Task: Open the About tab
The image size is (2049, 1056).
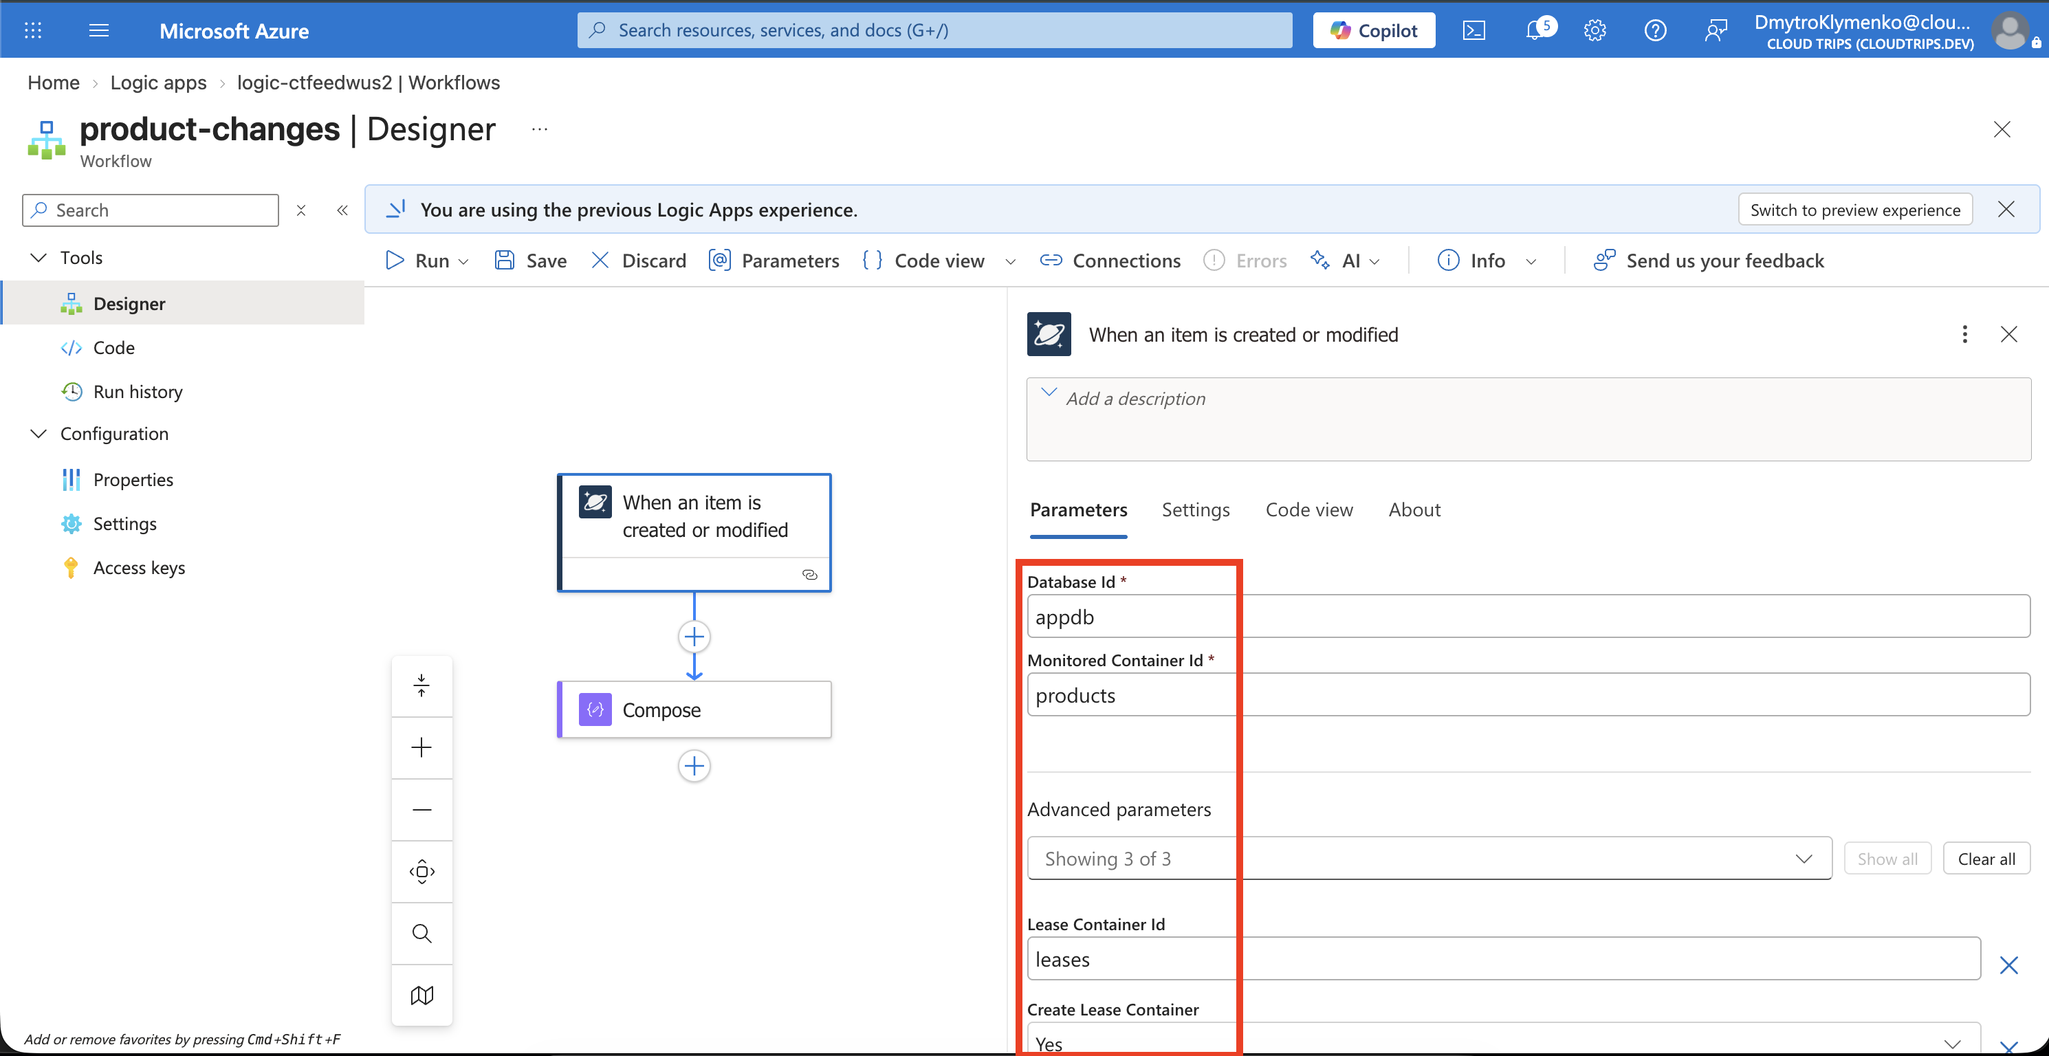Action: pos(1414,509)
